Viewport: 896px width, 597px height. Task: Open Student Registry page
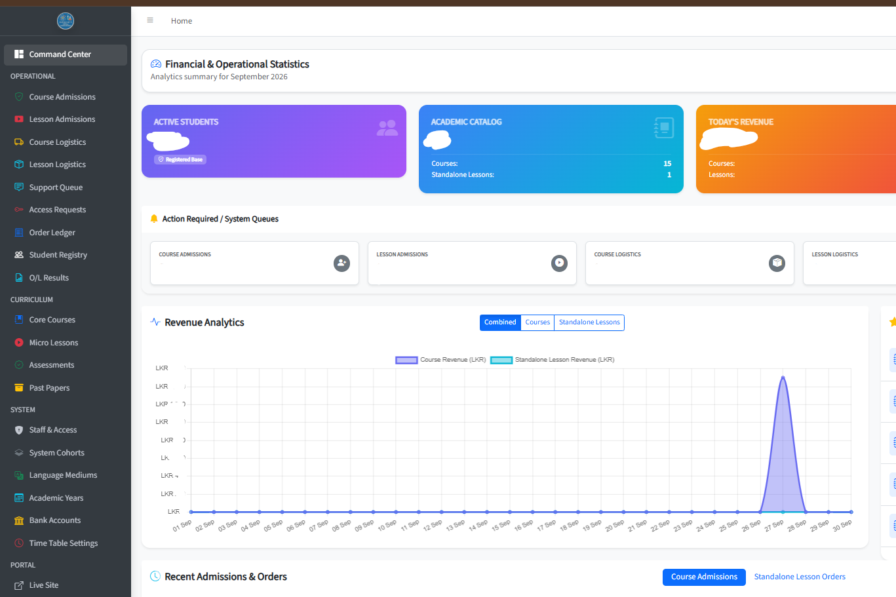click(x=66, y=255)
